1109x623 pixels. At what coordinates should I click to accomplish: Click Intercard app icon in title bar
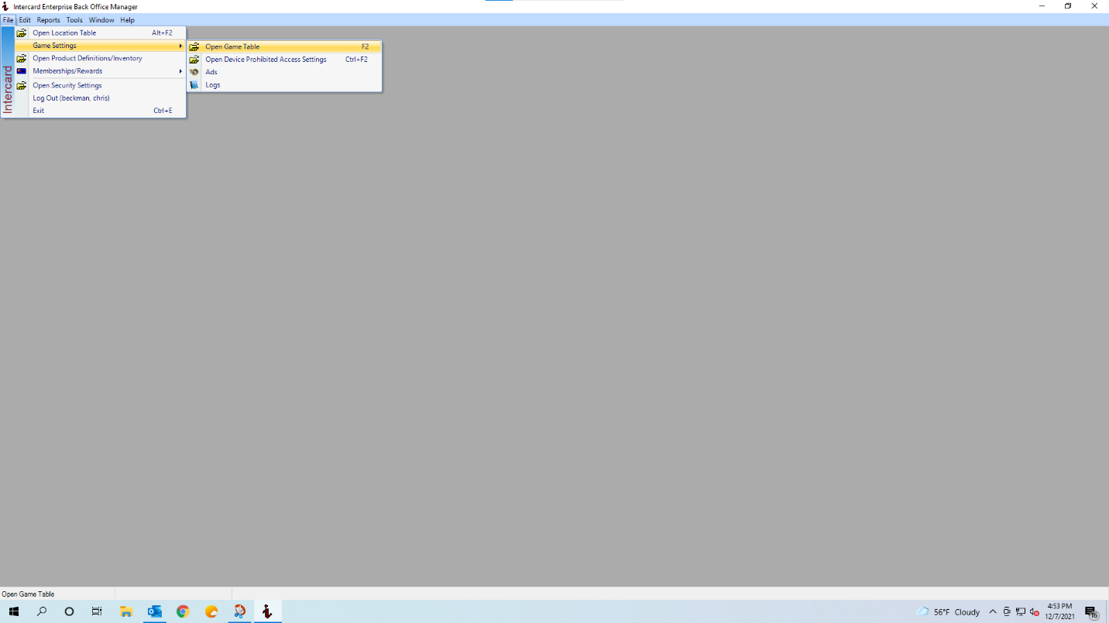pyautogui.click(x=6, y=7)
